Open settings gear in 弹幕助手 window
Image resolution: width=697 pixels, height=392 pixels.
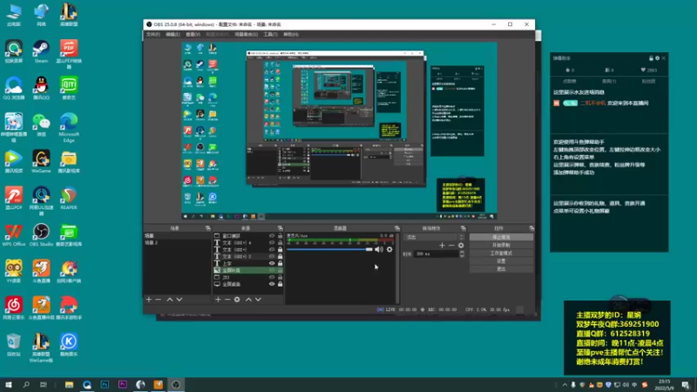pyautogui.click(x=658, y=58)
